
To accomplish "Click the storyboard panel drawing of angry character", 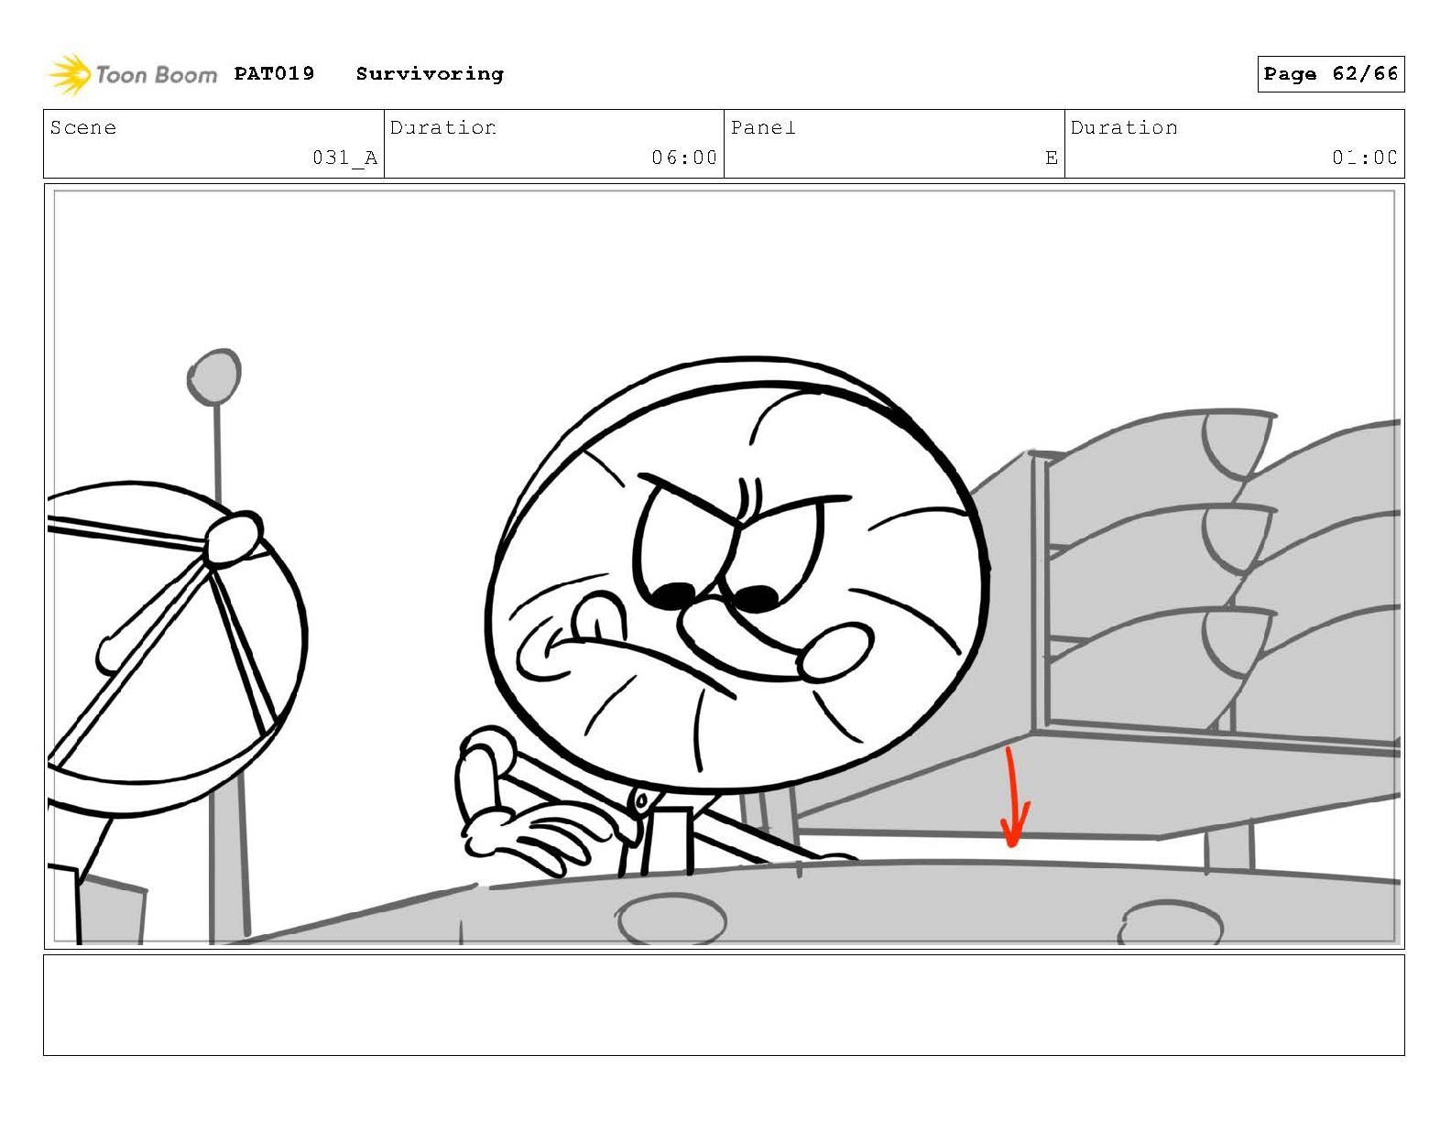I will pyautogui.click(x=724, y=566).
